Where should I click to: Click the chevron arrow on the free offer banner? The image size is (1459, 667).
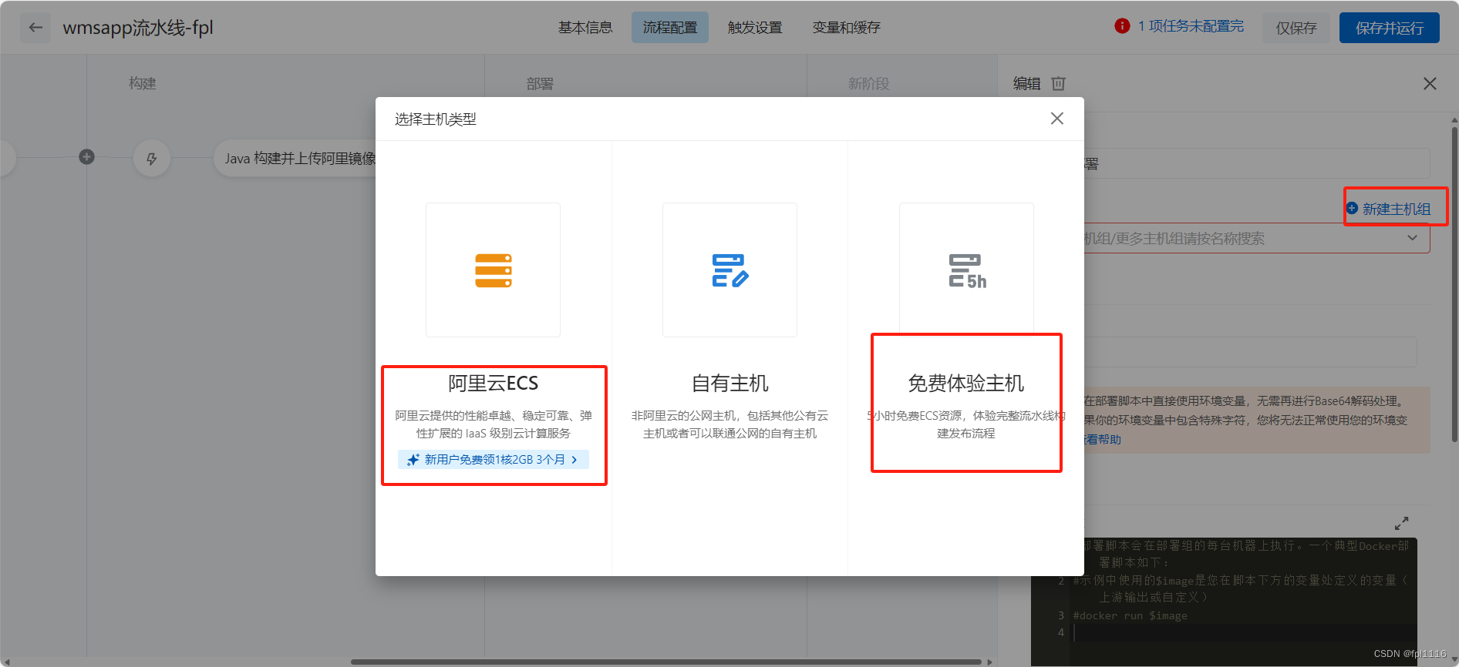575,460
